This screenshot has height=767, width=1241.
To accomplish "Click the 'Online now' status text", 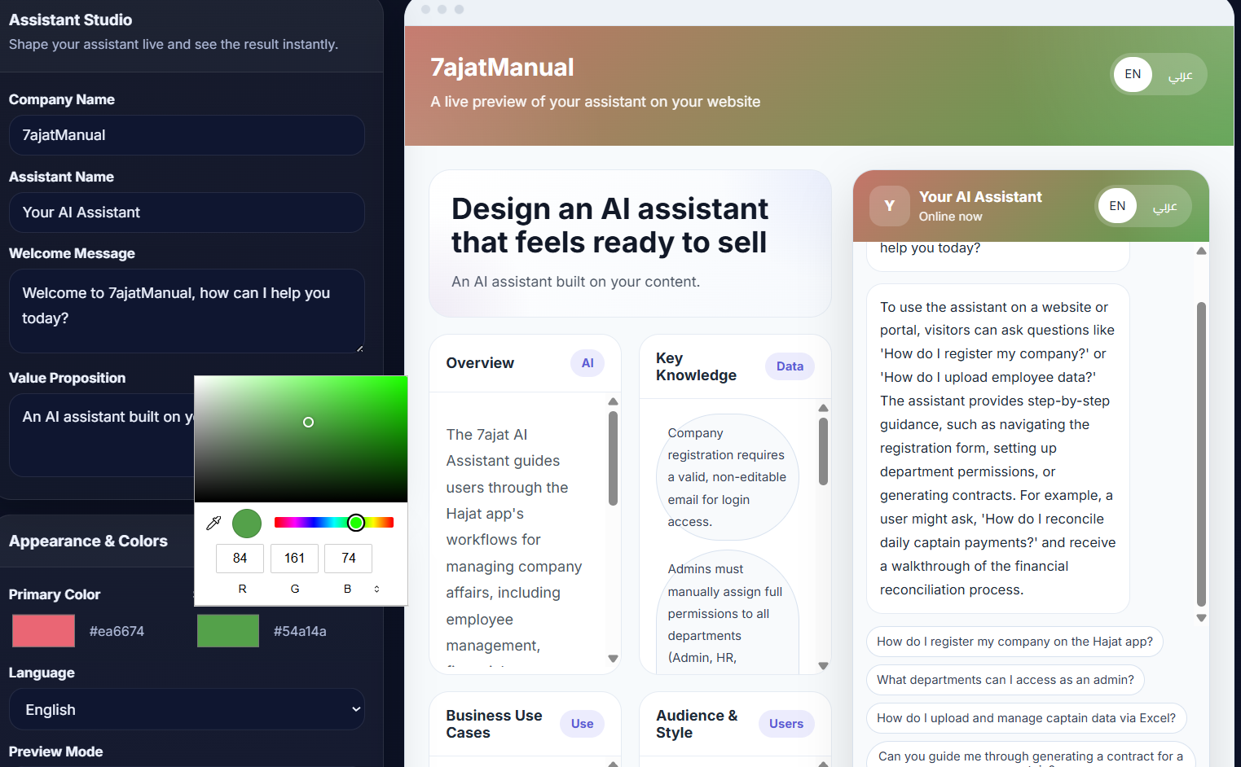I will 950,217.
